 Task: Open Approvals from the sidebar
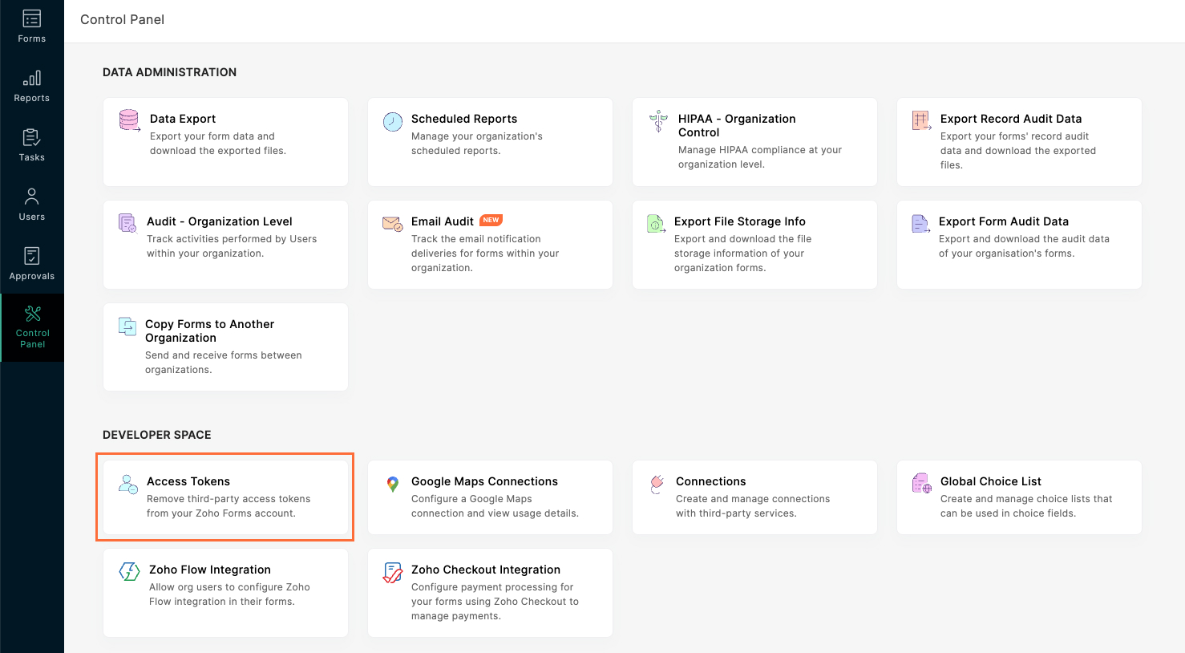click(x=32, y=264)
